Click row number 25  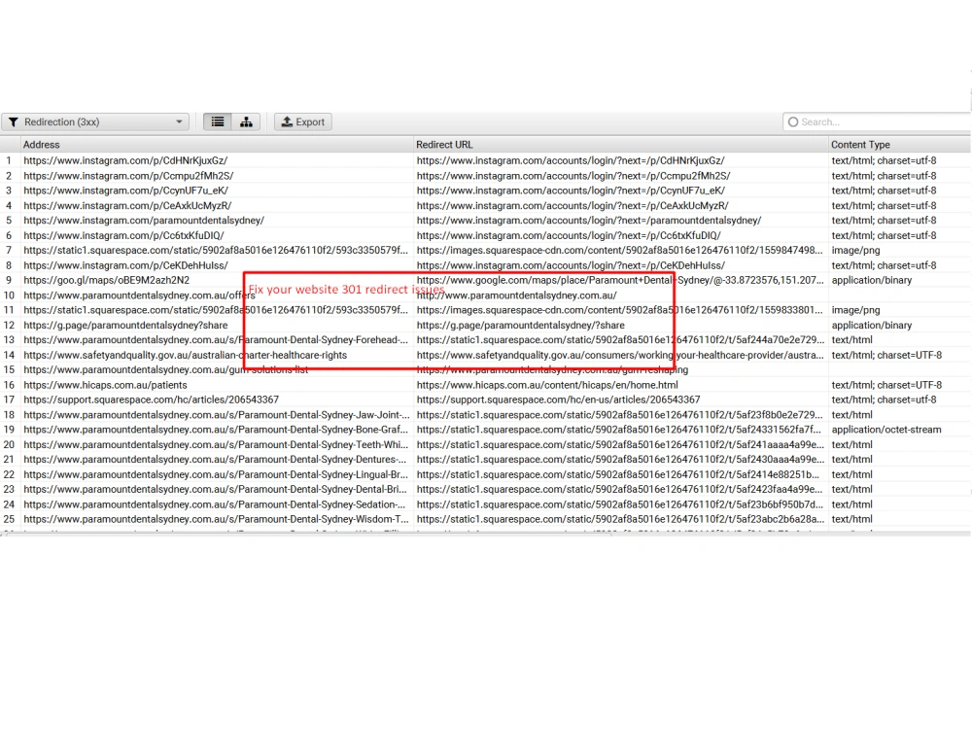click(9, 519)
